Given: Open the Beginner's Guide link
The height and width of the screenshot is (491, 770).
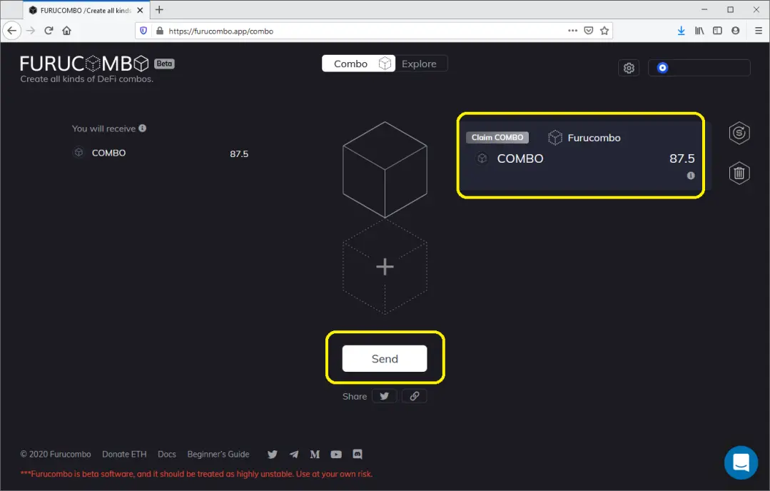Looking at the screenshot, I should (x=218, y=454).
